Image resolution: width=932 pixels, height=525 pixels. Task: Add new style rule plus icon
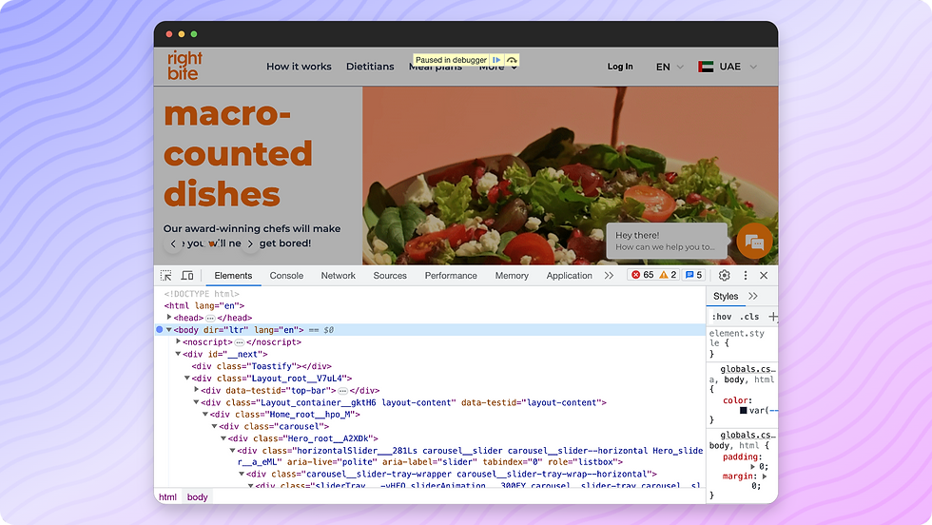[x=772, y=317]
